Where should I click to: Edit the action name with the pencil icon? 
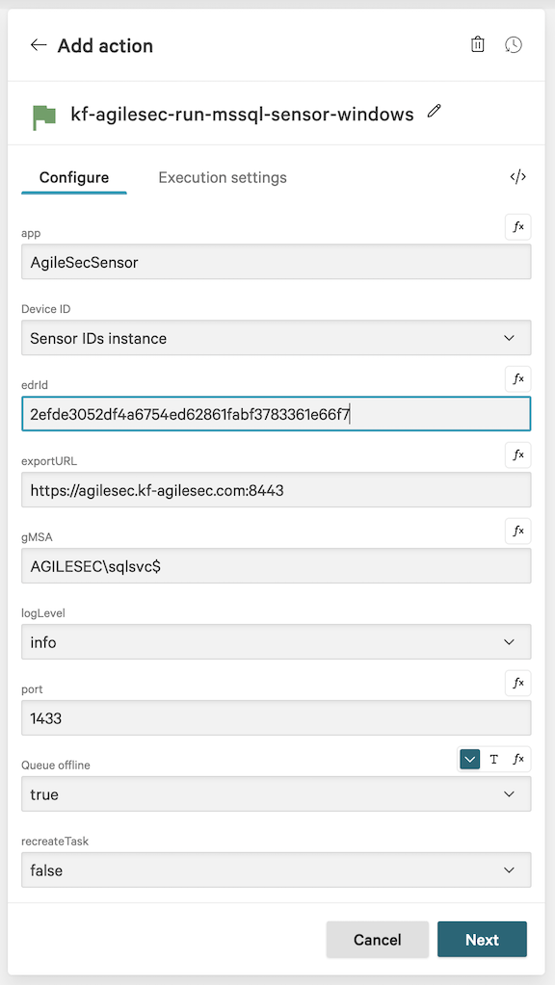pos(434,112)
